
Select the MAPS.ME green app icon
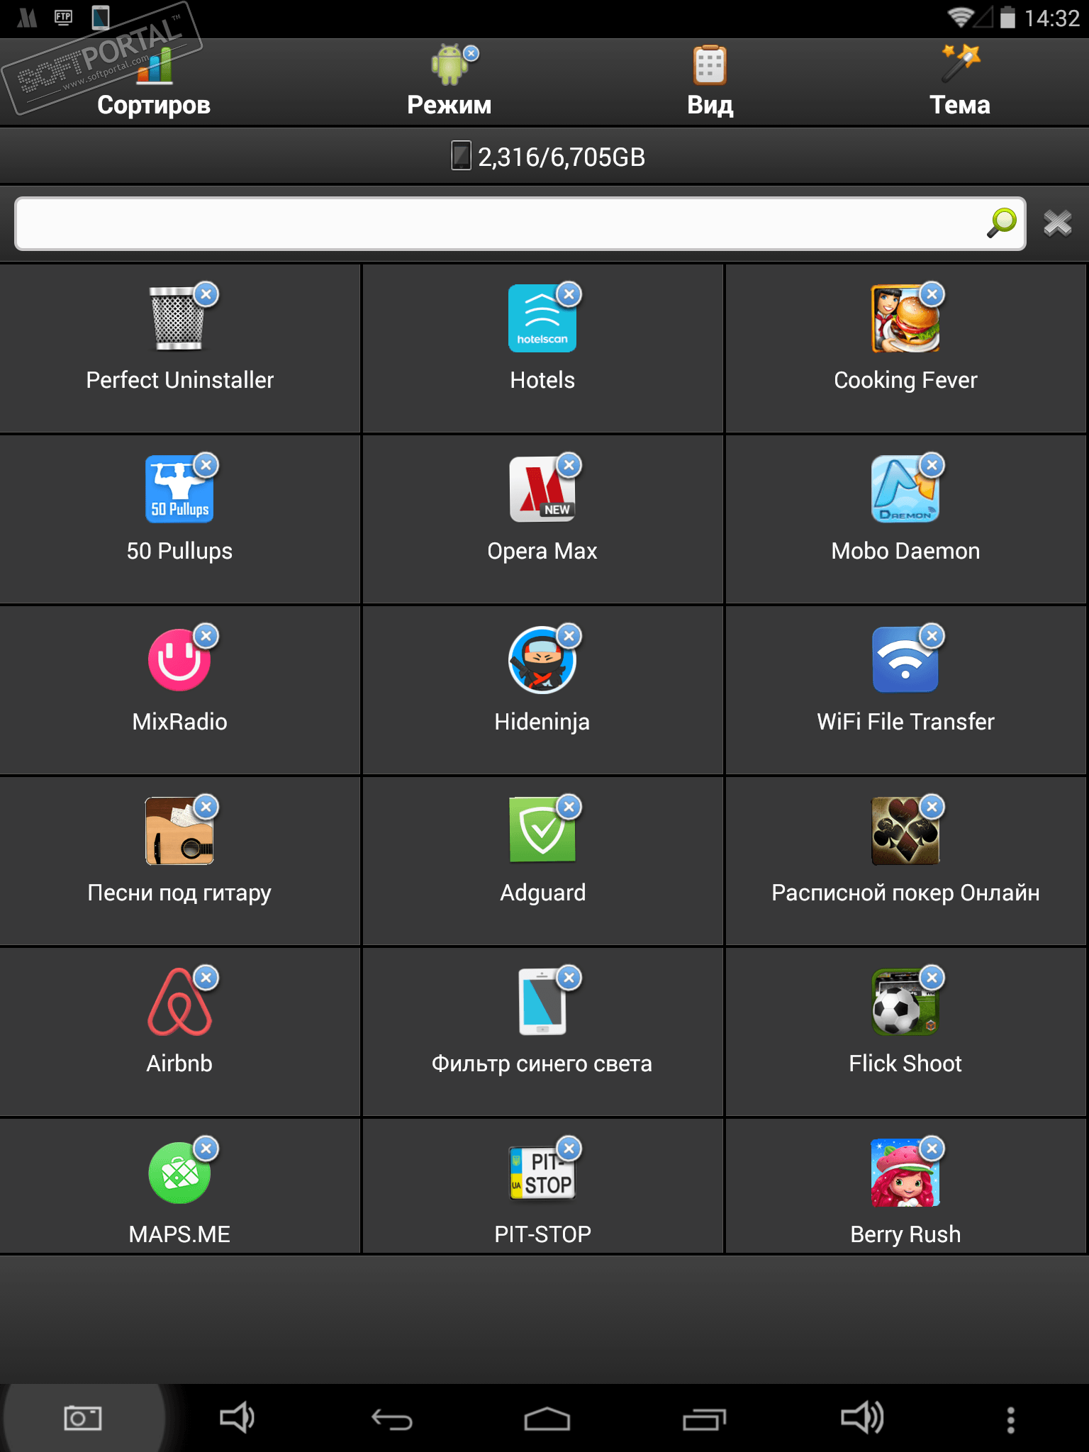[x=179, y=1173]
